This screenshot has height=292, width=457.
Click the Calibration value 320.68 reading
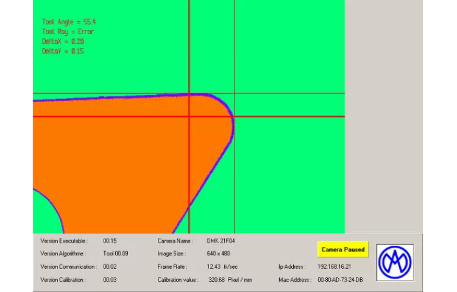[x=230, y=280]
